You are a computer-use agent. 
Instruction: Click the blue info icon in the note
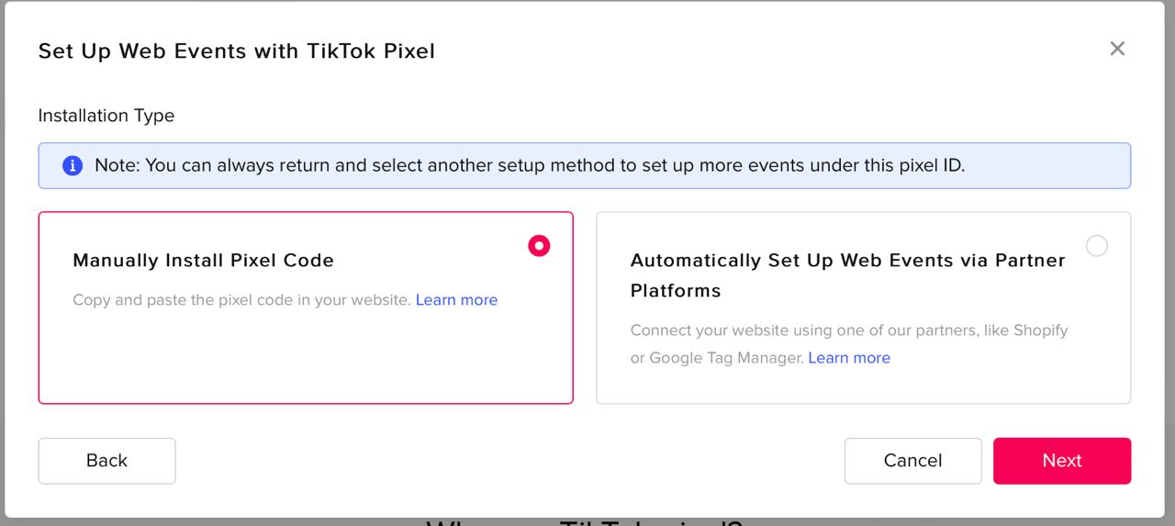coord(73,166)
